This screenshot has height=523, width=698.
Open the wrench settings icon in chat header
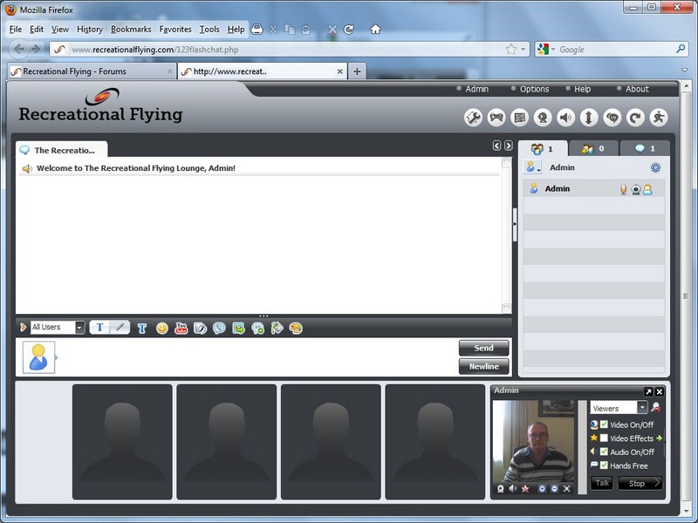[473, 118]
